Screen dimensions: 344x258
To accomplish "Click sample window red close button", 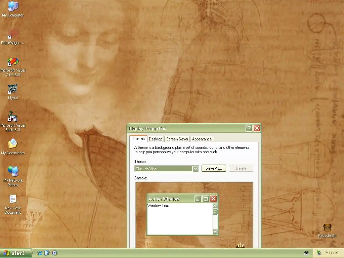I will pos(213,199).
